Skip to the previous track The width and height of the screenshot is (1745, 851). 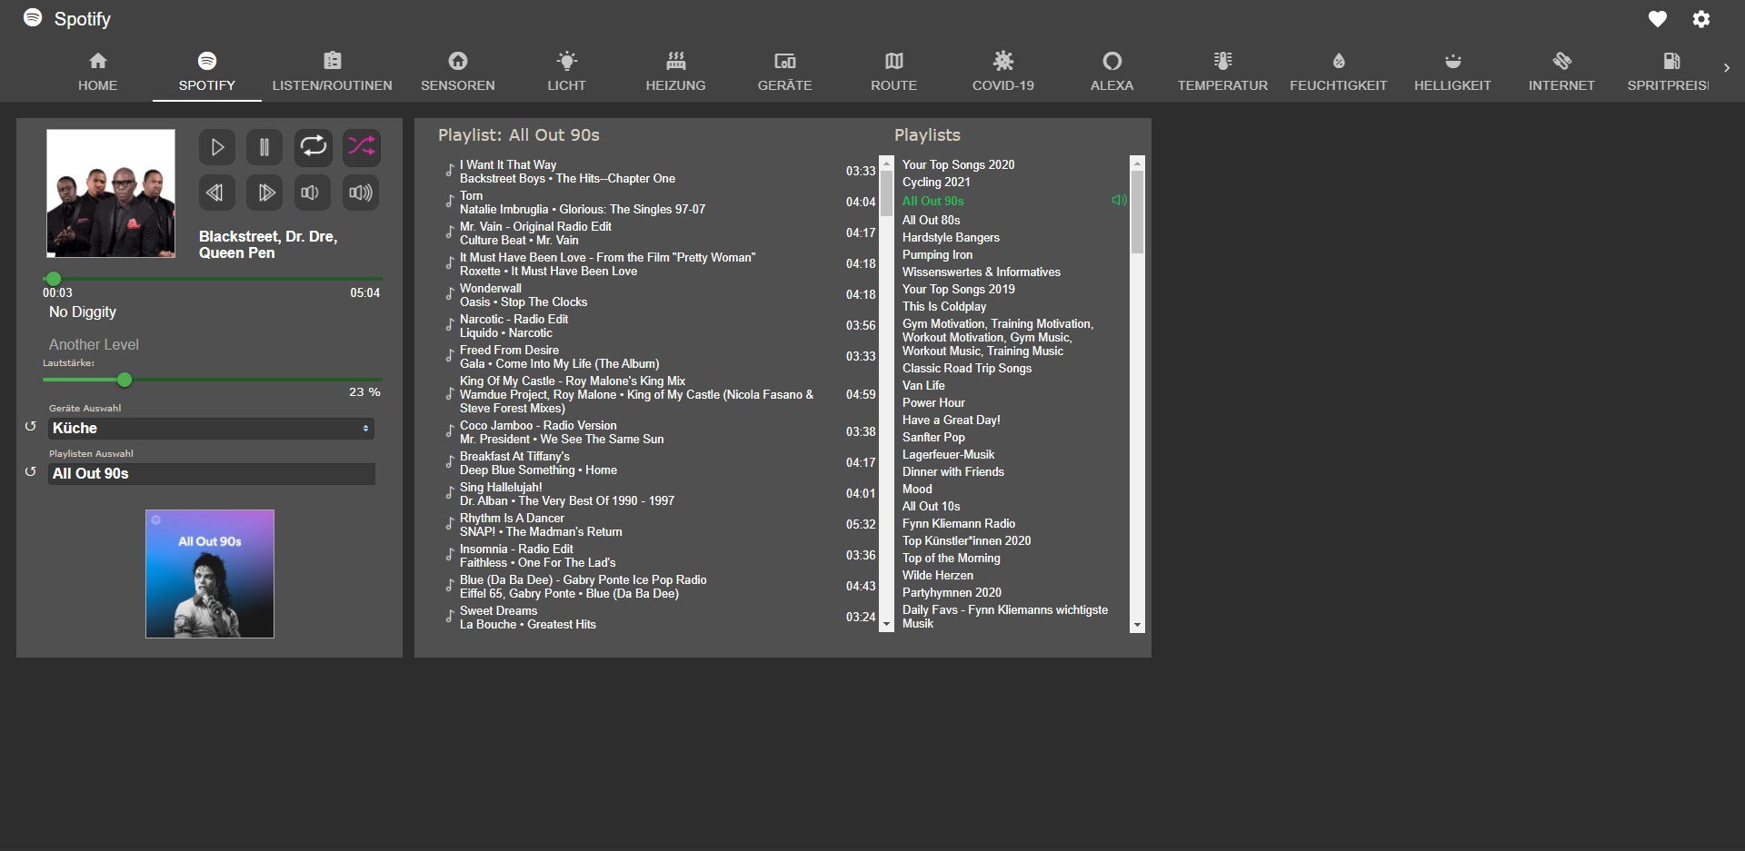point(217,193)
